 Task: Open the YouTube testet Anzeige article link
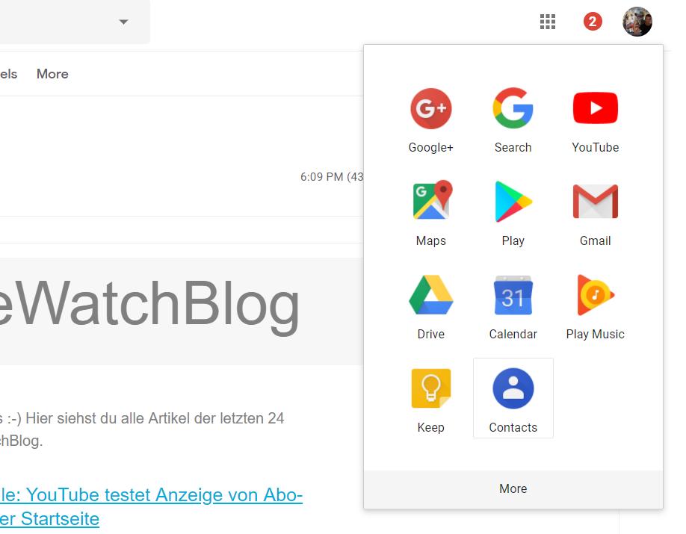pos(151,507)
